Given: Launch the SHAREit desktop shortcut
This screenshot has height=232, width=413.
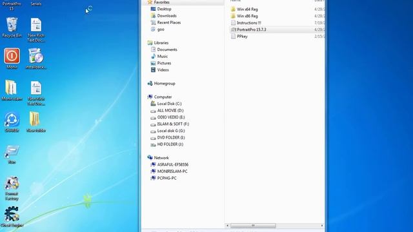Looking at the screenshot, I should tap(12, 122).
